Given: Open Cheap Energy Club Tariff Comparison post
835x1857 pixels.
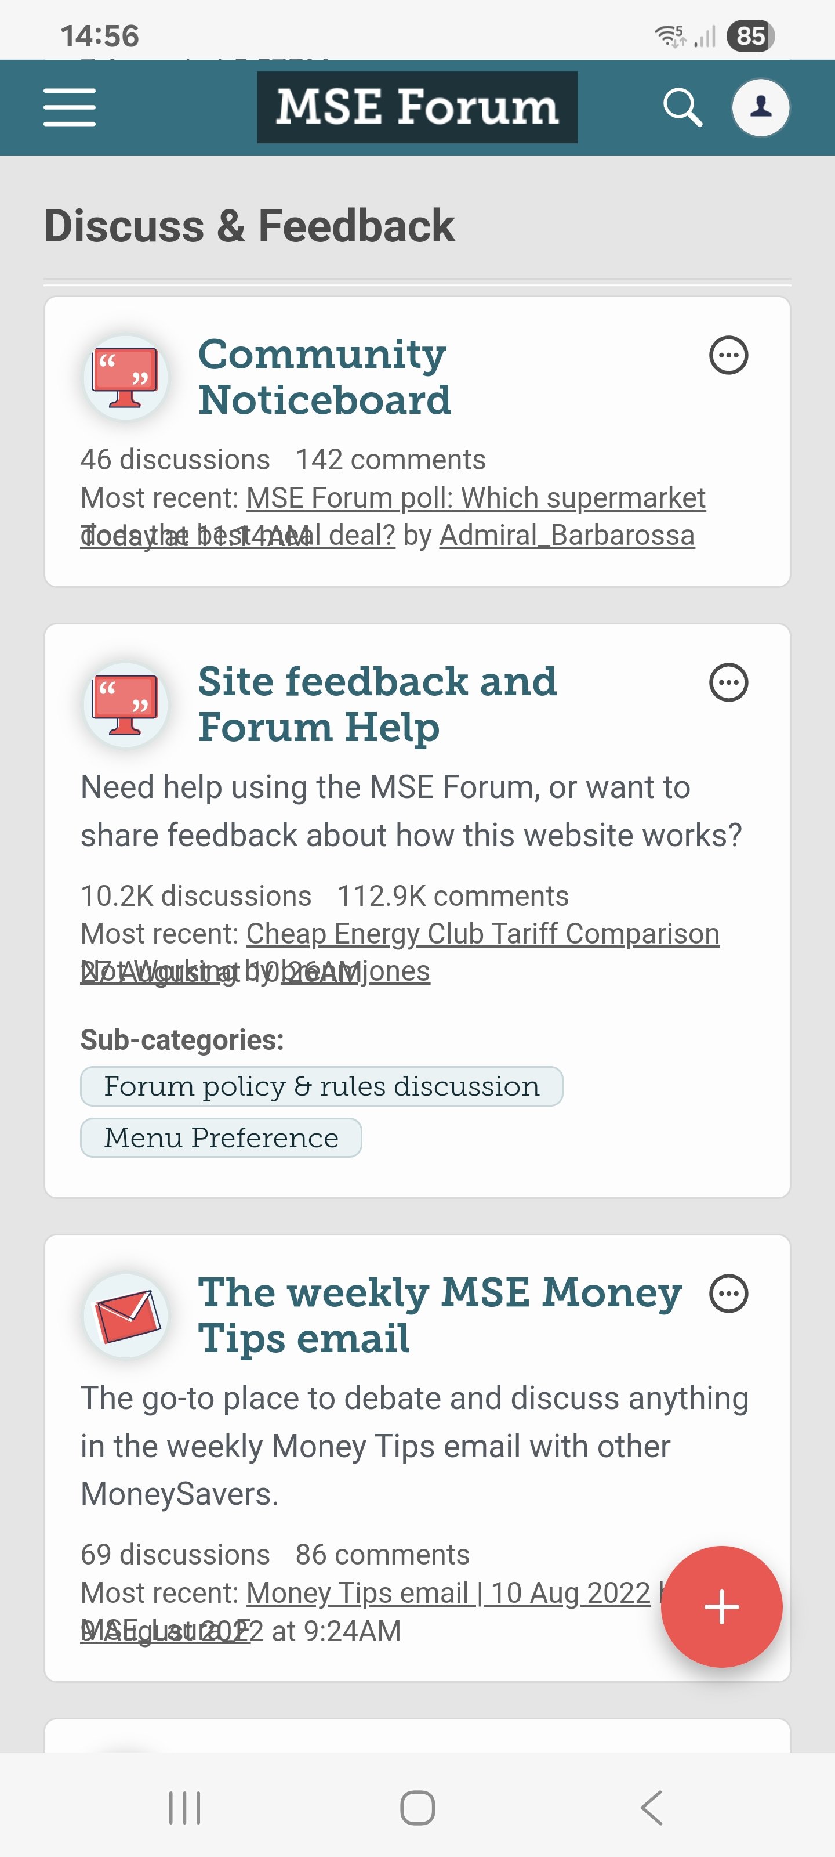Looking at the screenshot, I should (x=482, y=934).
